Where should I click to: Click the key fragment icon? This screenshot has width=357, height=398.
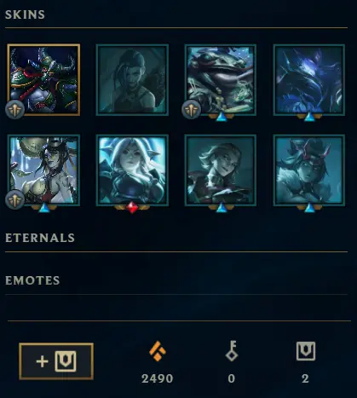(x=232, y=351)
